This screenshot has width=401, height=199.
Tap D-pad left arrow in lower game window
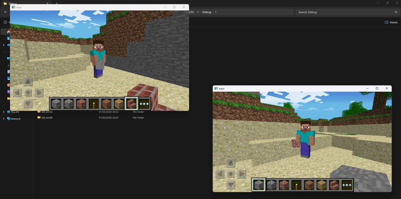[x=220, y=174]
